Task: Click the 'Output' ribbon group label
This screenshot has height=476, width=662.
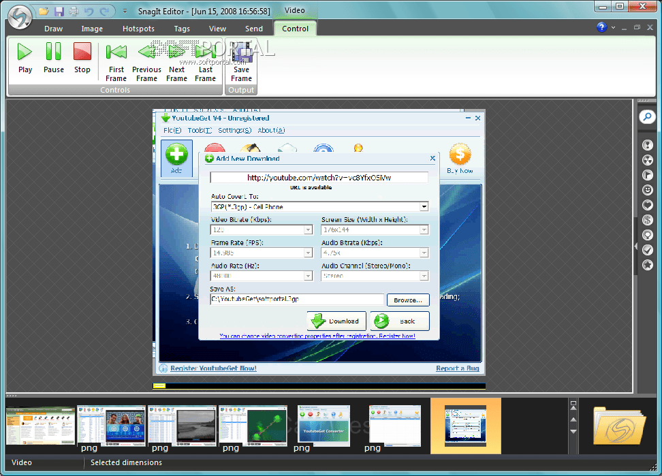Action: (241, 90)
